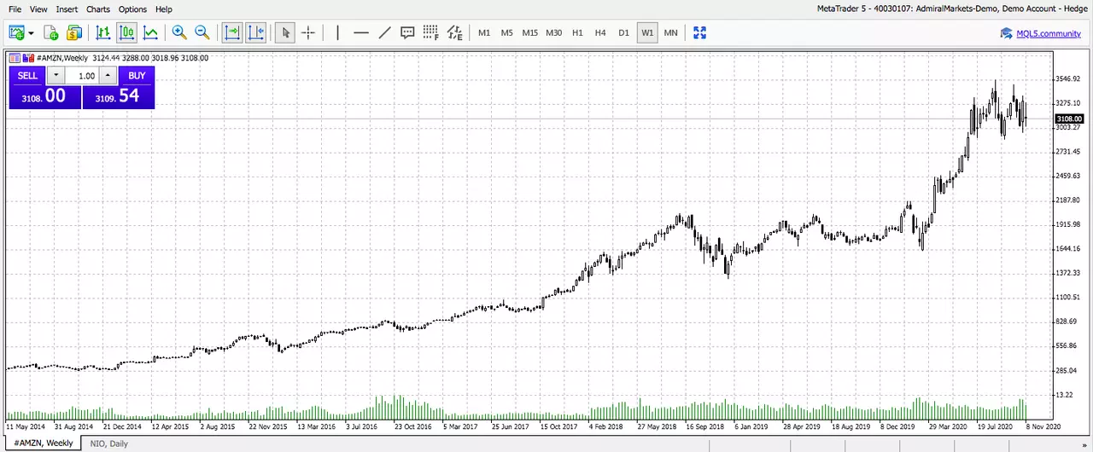Open the Options menu
This screenshot has width=1093, height=452.
tap(132, 9)
